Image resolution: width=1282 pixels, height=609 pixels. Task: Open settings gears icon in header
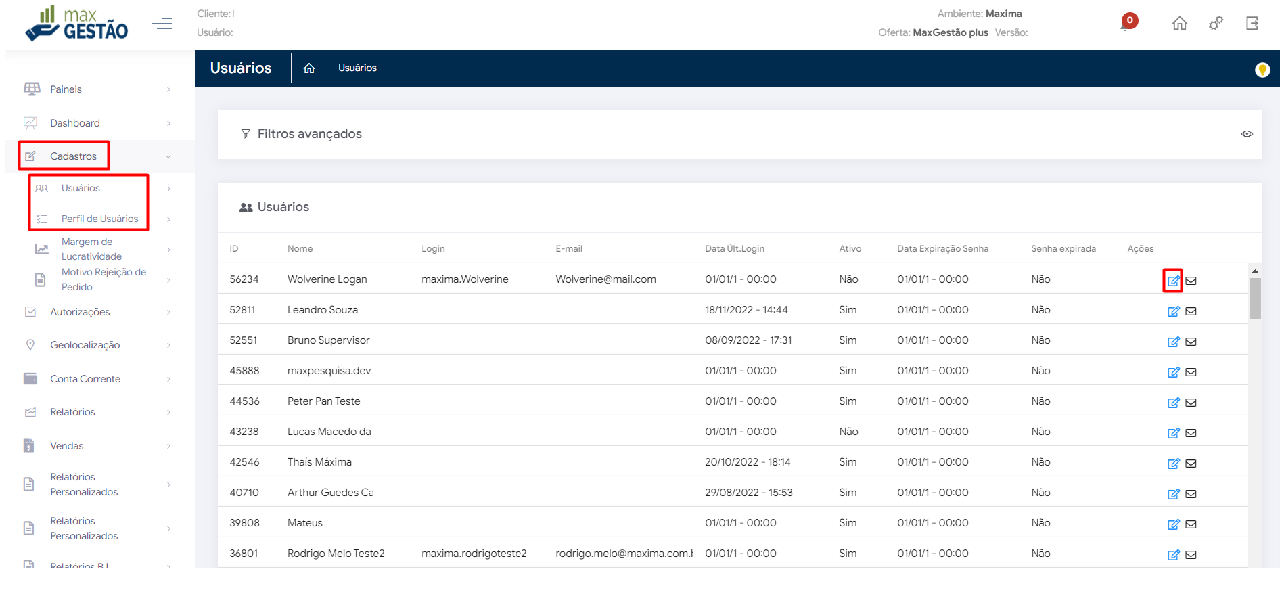coord(1216,24)
